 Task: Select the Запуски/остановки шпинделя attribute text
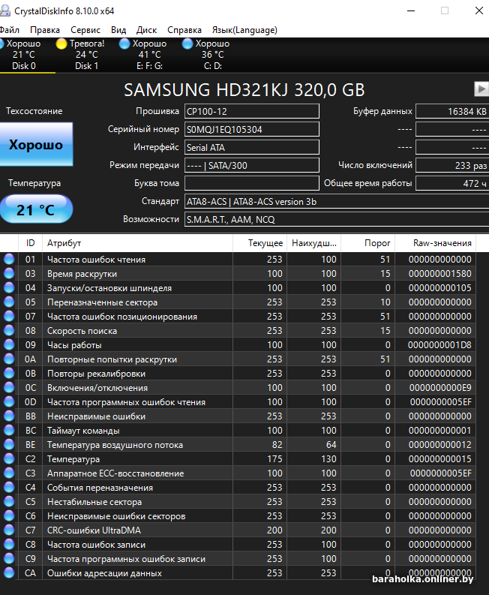point(109,288)
